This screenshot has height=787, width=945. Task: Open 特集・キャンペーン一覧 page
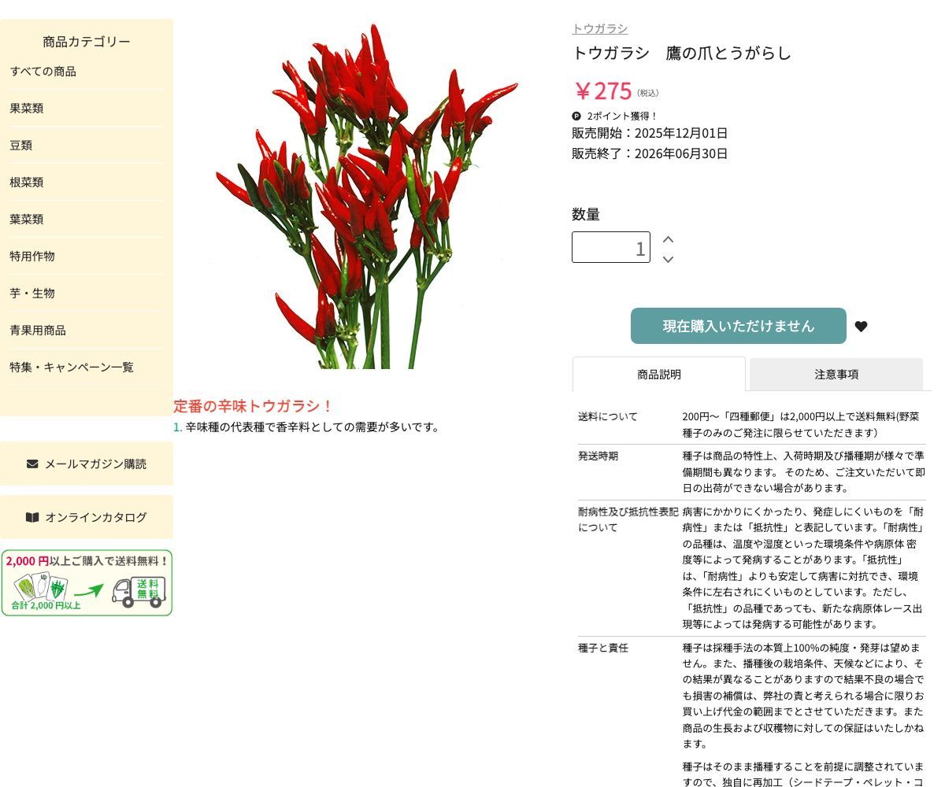click(71, 367)
